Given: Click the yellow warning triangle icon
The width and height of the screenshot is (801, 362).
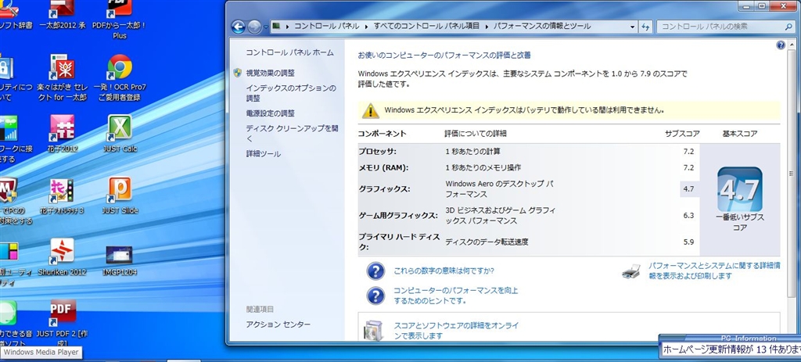Looking at the screenshot, I should pyautogui.click(x=370, y=110).
